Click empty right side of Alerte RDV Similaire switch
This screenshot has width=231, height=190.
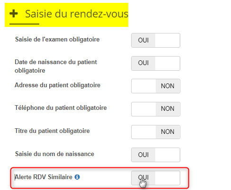[x=168, y=178]
